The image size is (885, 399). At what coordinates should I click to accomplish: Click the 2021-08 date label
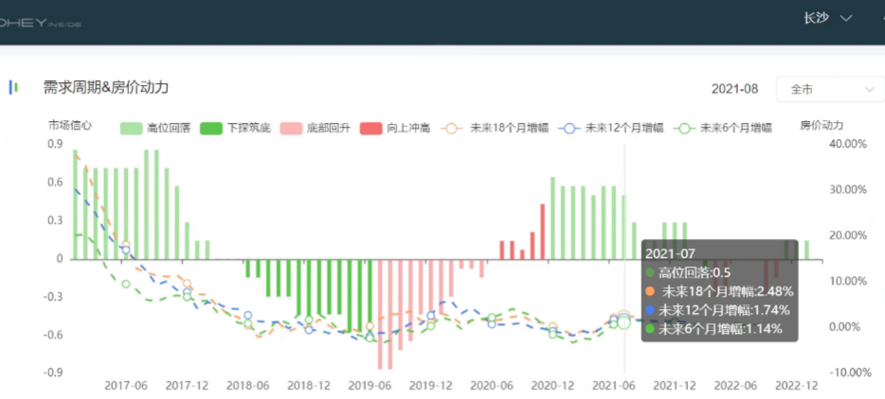[x=735, y=89]
